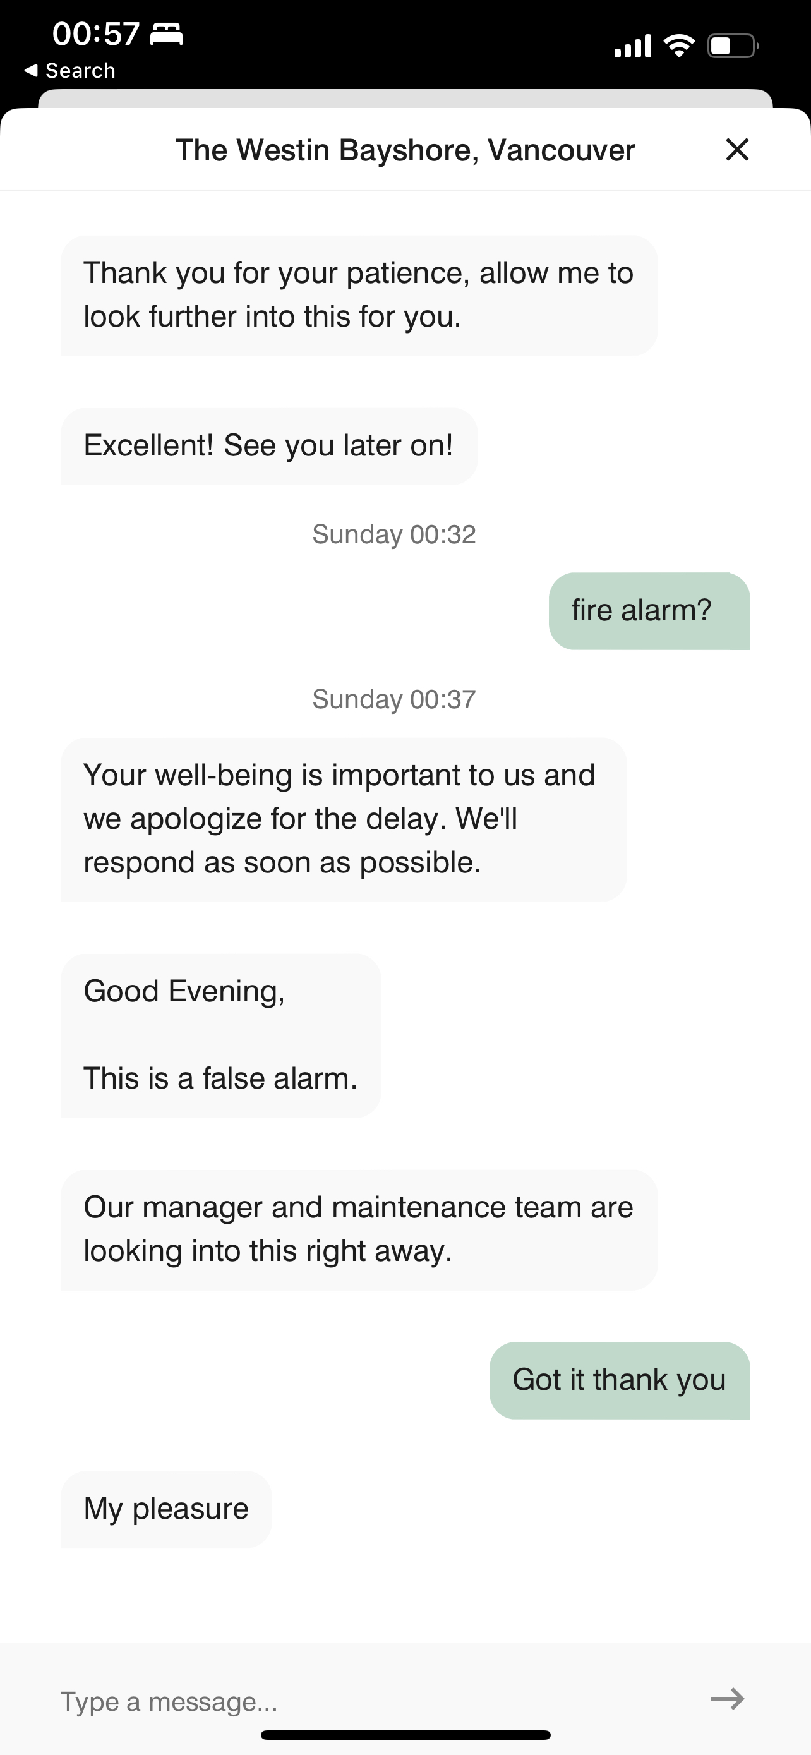The height and width of the screenshot is (1755, 811).
Task: Tap the manager and maintenance team message
Action: click(x=359, y=1230)
